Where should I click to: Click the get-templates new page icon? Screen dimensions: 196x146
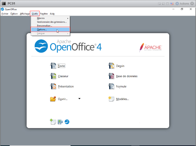tap(53, 122)
